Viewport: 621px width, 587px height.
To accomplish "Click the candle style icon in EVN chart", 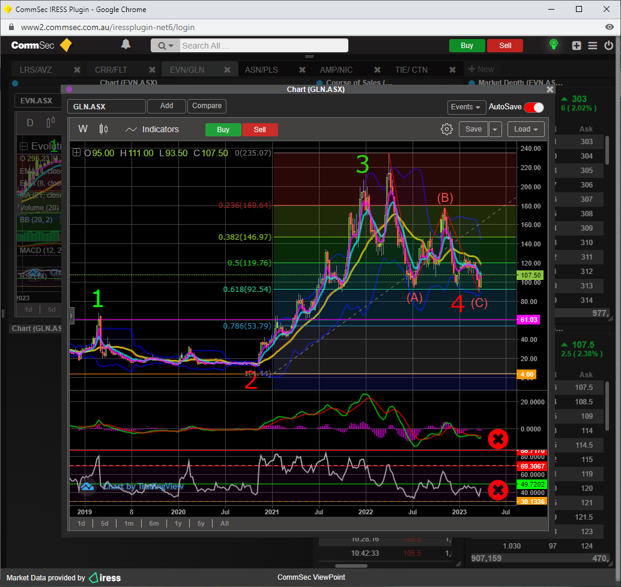I will (50, 123).
